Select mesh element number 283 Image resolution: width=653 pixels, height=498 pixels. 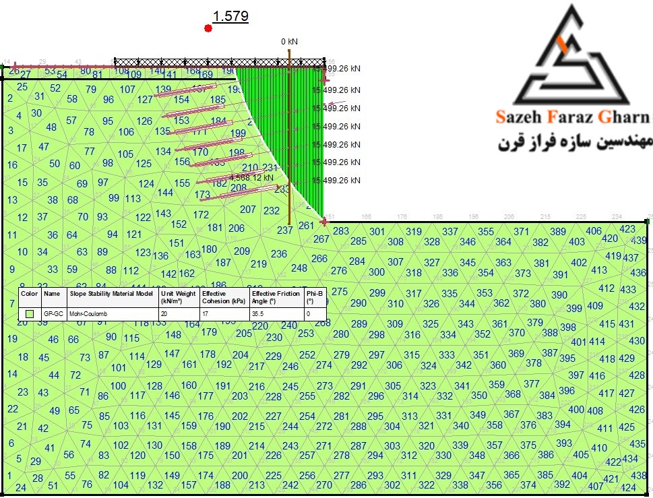[341, 230]
